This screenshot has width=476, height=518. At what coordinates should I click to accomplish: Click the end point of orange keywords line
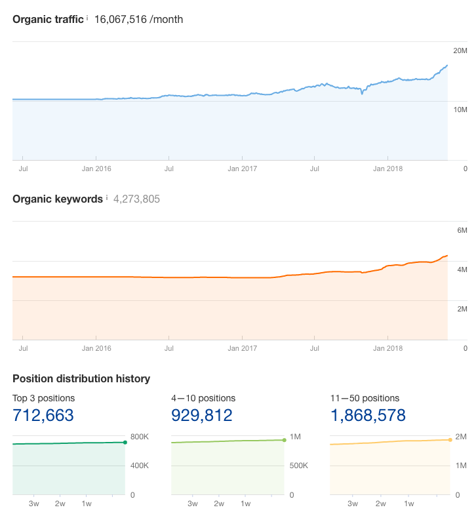pyautogui.click(x=447, y=256)
